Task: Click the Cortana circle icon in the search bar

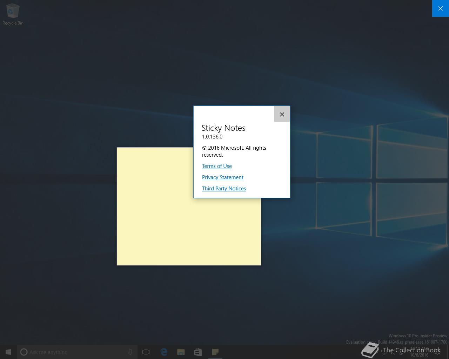Action: click(24, 352)
